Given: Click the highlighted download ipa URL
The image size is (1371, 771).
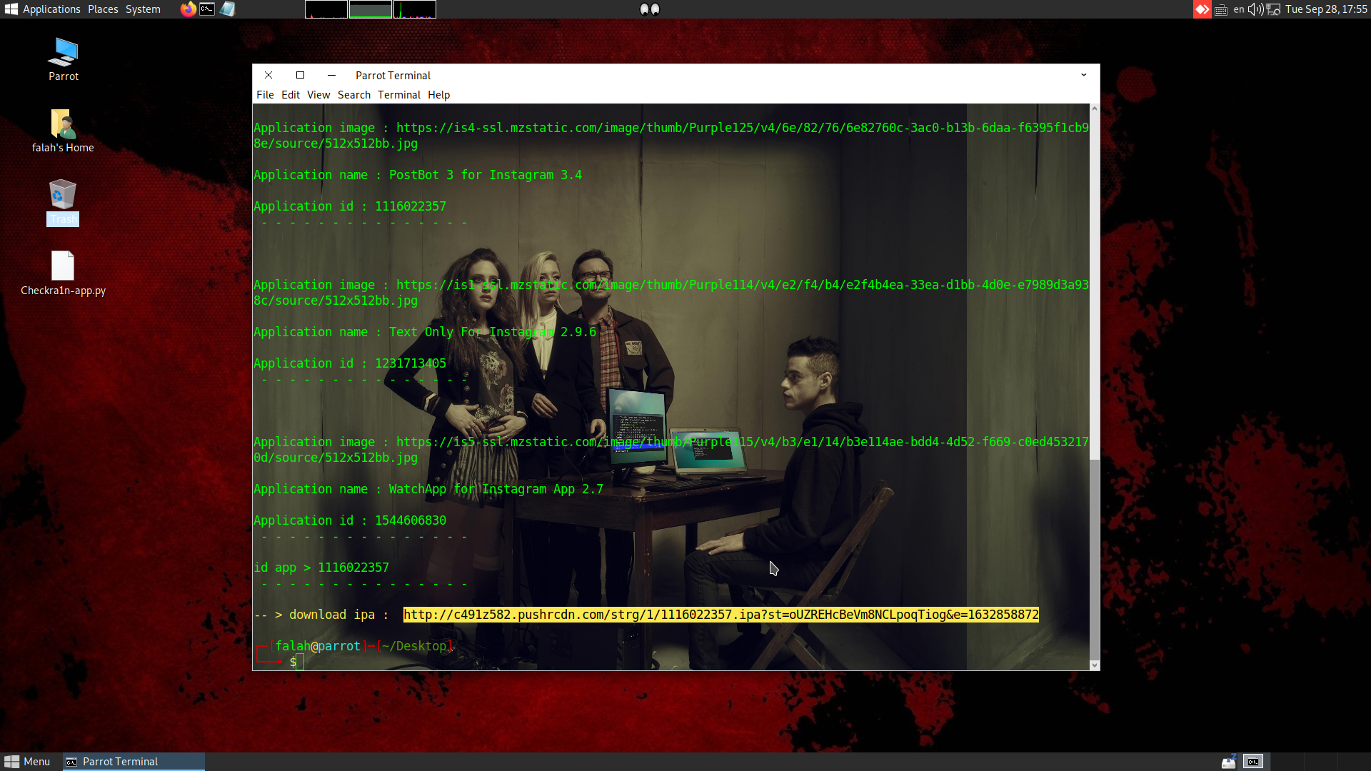Looking at the screenshot, I should tap(720, 615).
